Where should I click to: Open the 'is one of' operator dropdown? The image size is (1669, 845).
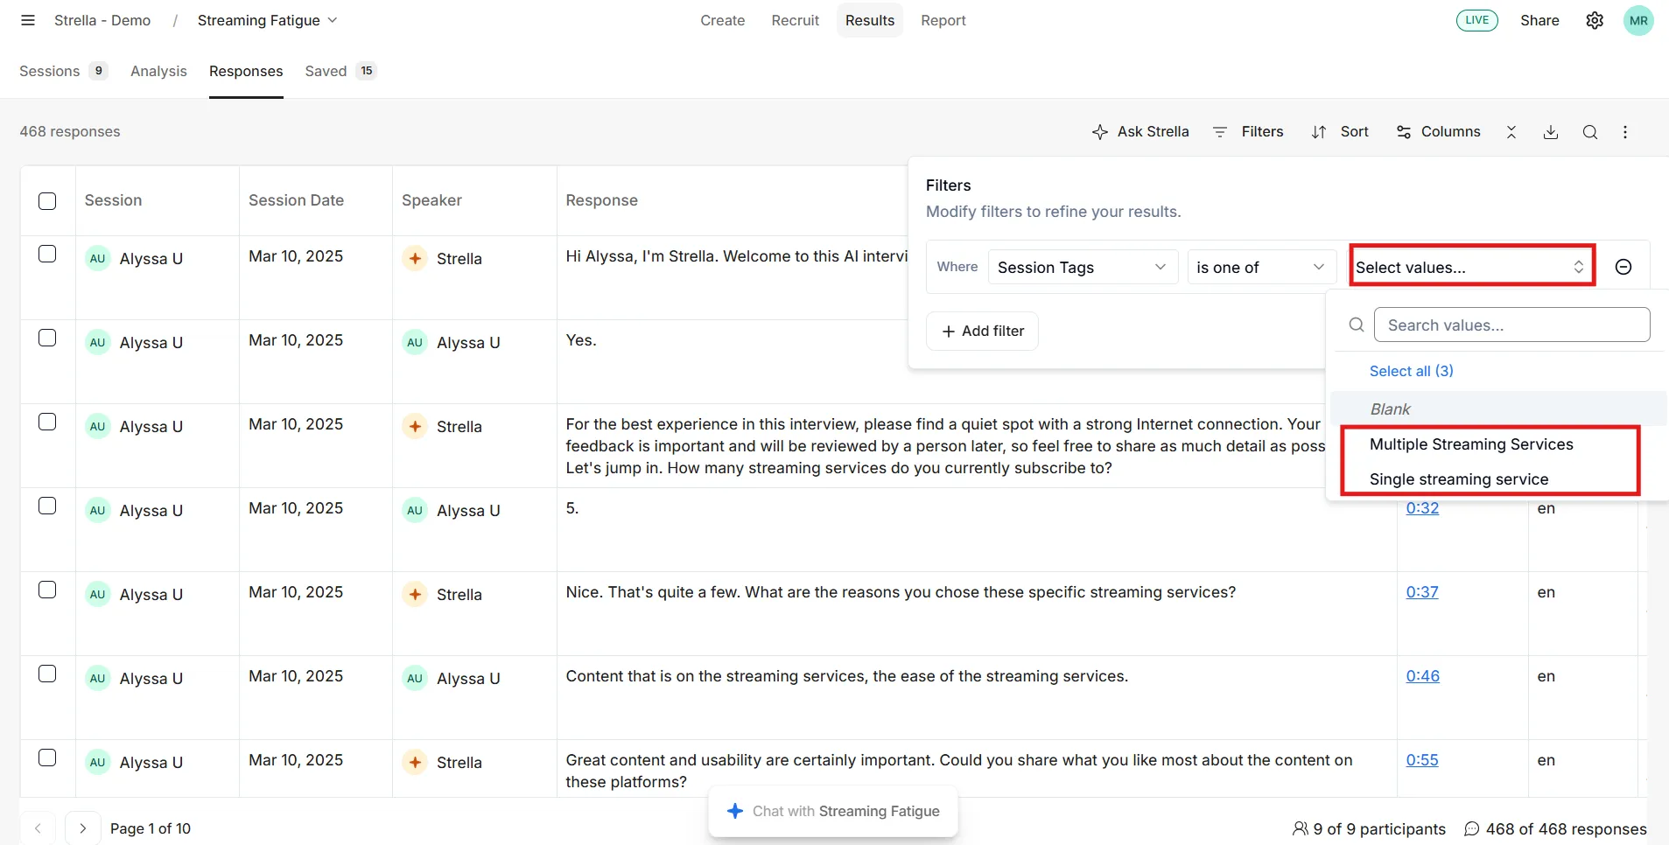click(x=1261, y=267)
